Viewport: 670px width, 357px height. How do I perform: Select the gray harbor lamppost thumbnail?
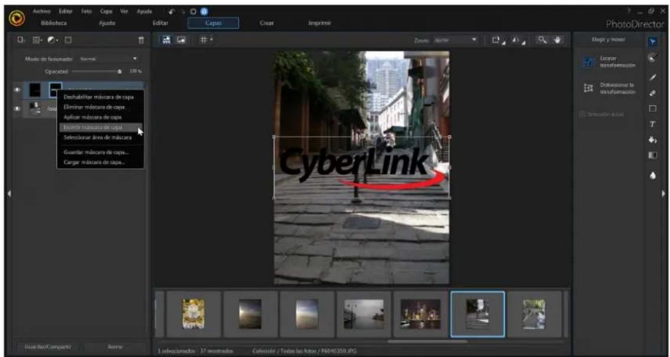click(364, 314)
